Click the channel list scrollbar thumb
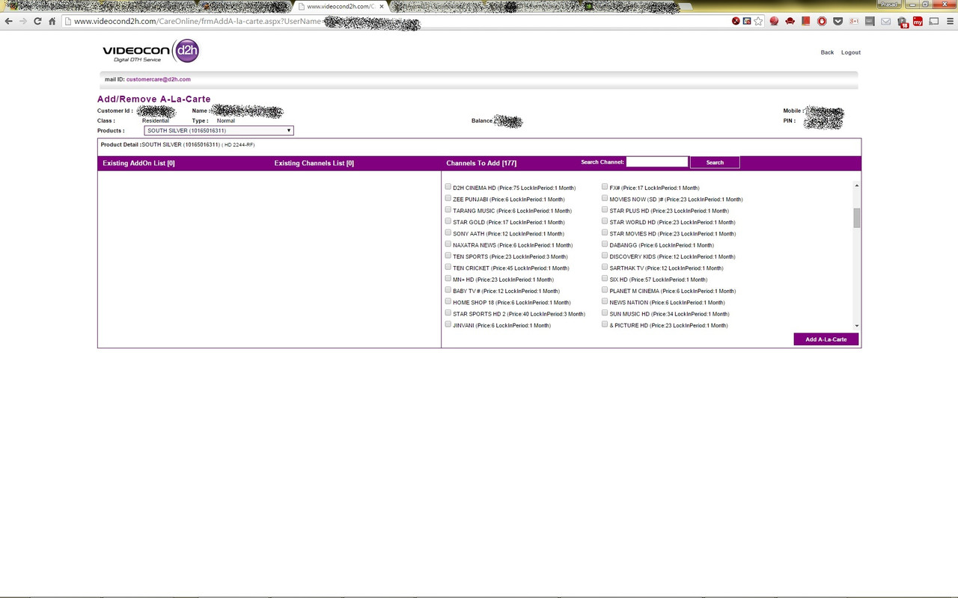 pyautogui.click(x=857, y=218)
